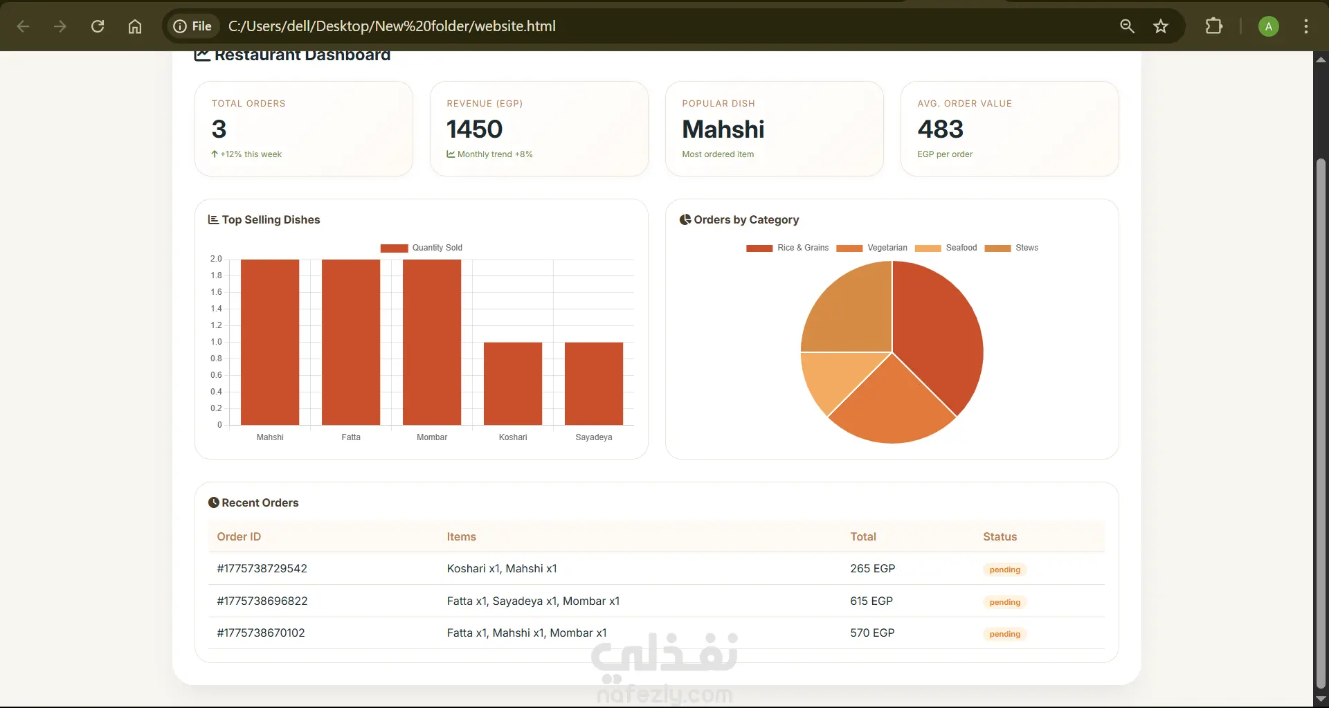Reload the page with refresh icon
The image size is (1329, 708).
pyautogui.click(x=98, y=26)
